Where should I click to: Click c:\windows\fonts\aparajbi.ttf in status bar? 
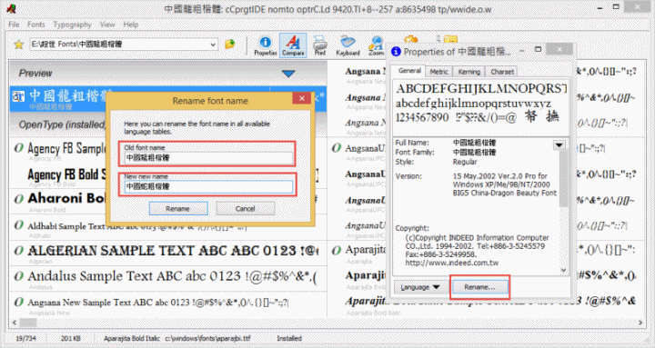click(x=207, y=338)
